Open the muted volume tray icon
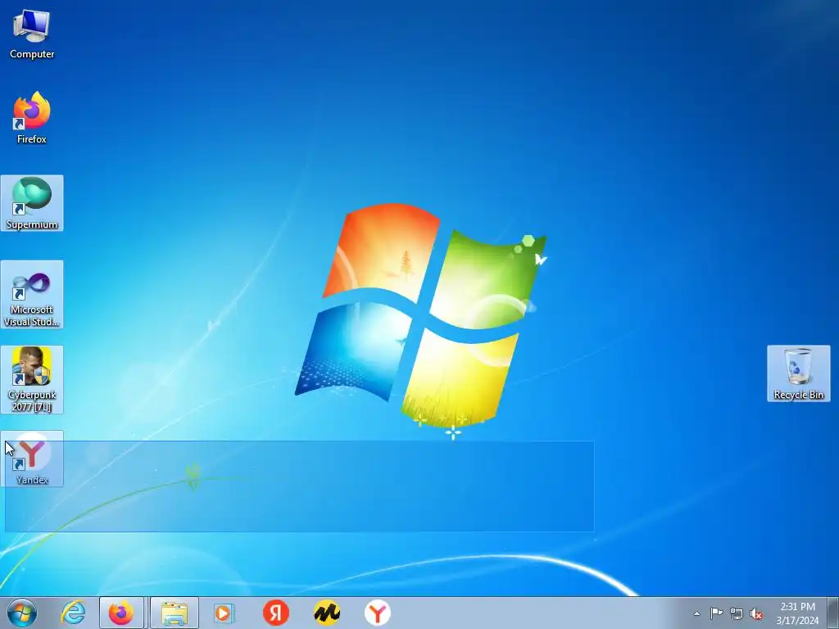This screenshot has height=629, width=839. coord(756,613)
